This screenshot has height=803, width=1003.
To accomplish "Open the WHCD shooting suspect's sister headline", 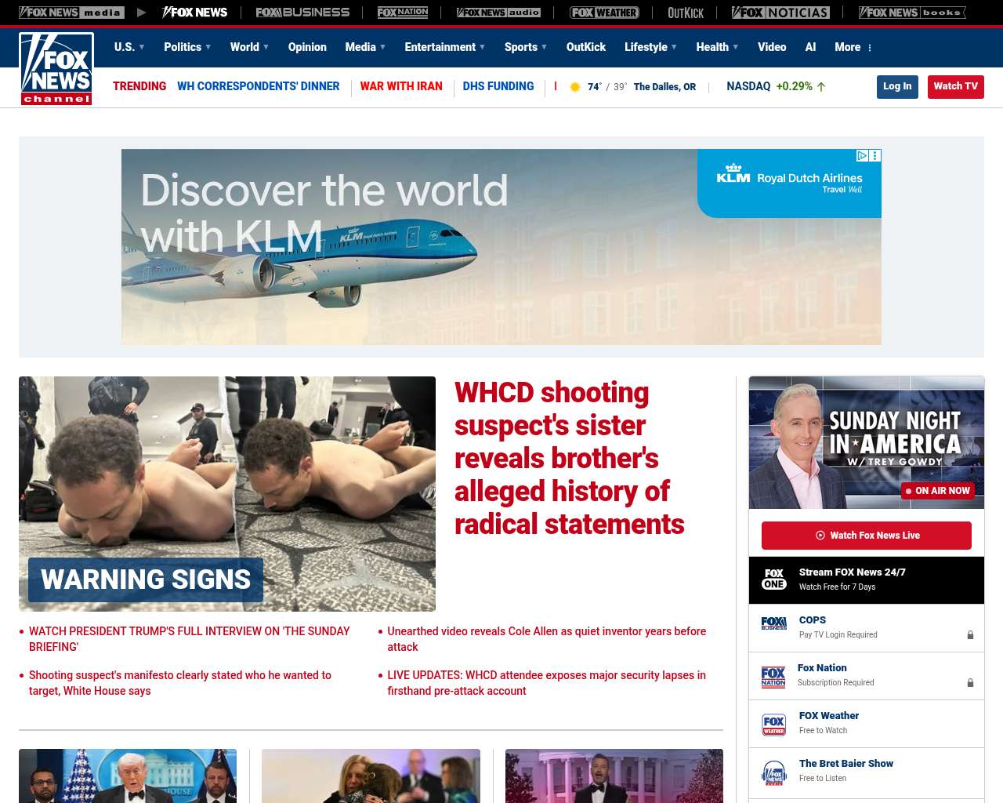I will click(569, 458).
